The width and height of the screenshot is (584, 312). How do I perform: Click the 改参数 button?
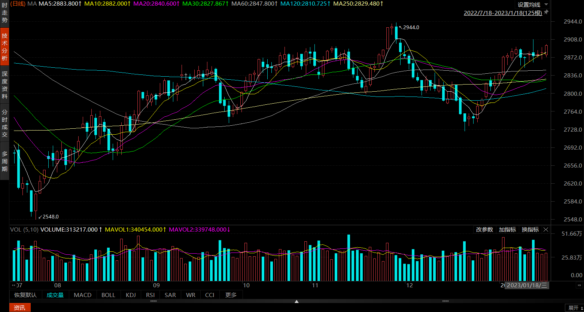click(x=485, y=230)
